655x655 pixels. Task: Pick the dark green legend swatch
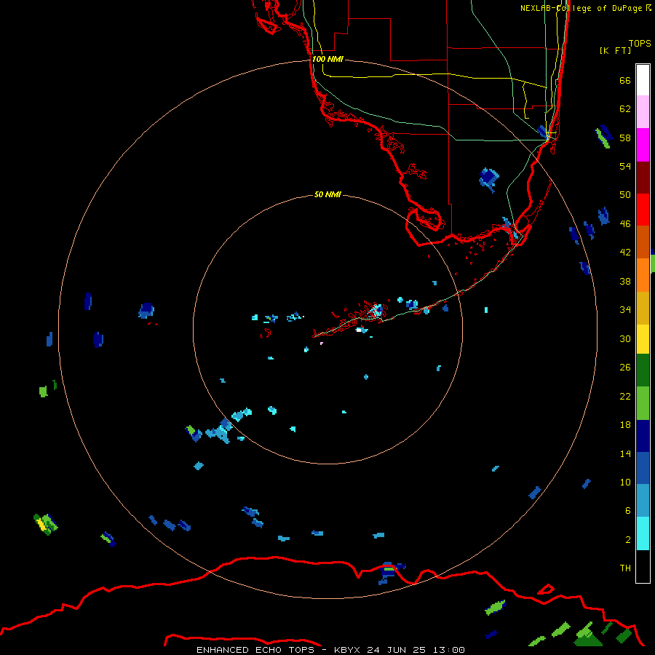coord(643,370)
